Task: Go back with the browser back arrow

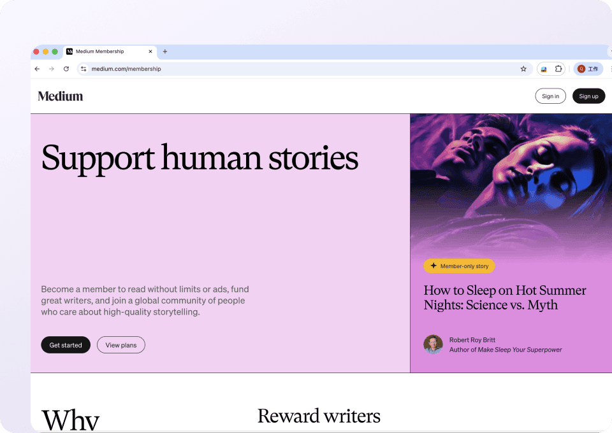Action: [37, 69]
